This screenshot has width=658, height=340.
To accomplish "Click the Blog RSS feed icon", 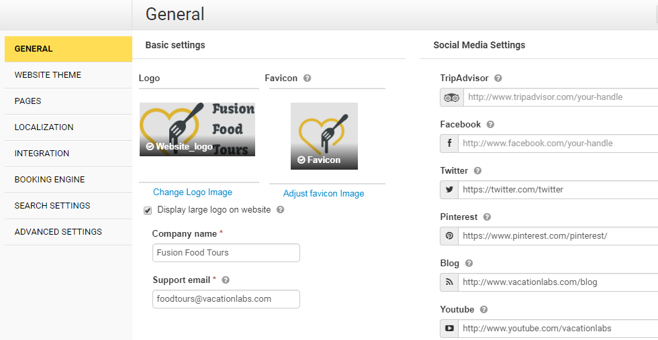I will click(x=449, y=282).
